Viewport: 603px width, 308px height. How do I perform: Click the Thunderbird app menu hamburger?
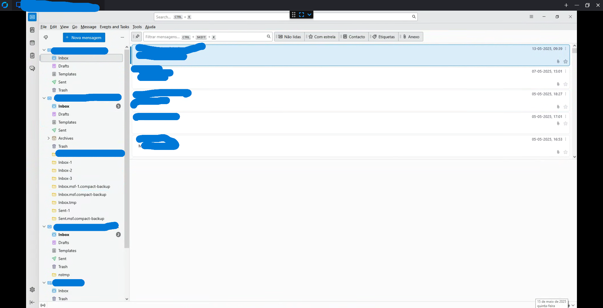pyautogui.click(x=531, y=17)
